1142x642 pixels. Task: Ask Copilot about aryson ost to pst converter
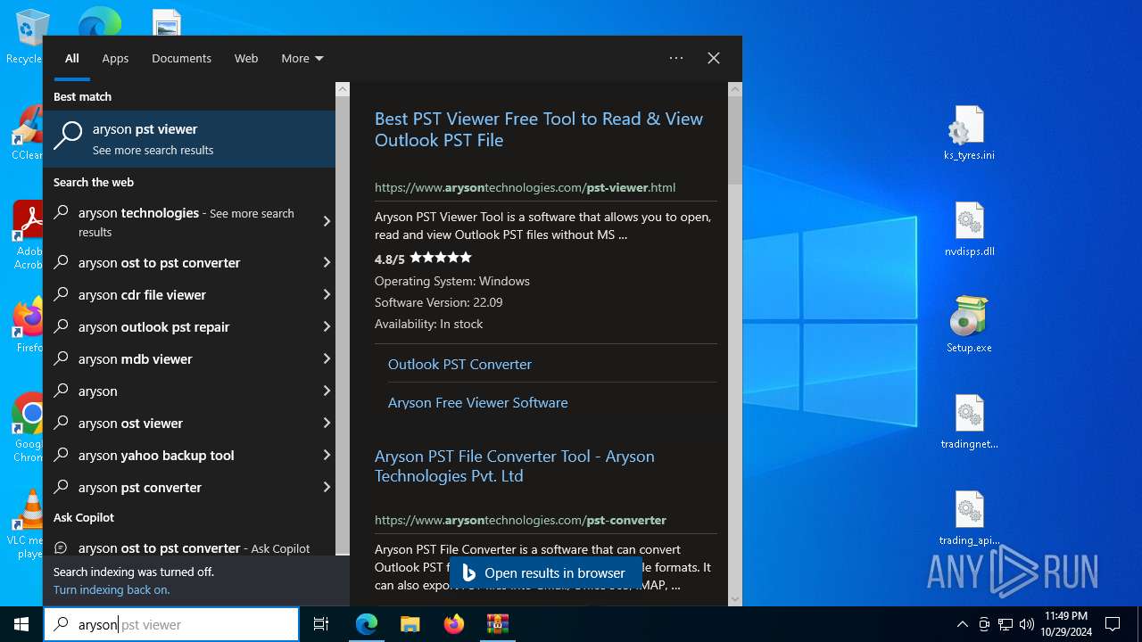point(189,546)
